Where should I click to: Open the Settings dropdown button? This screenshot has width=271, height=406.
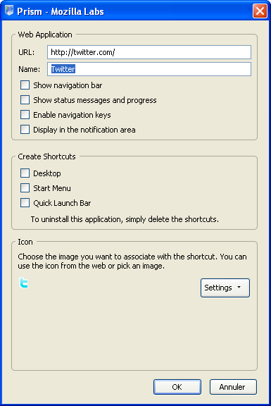point(225,288)
